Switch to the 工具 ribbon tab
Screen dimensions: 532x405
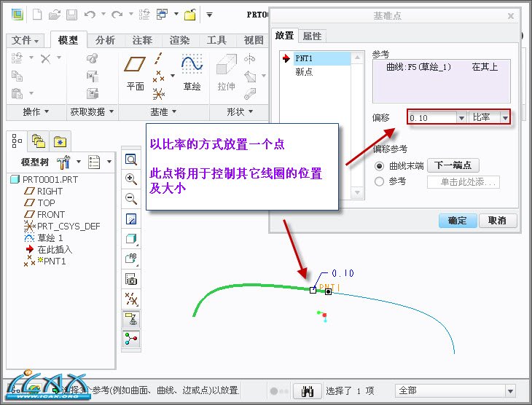point(216,40)
